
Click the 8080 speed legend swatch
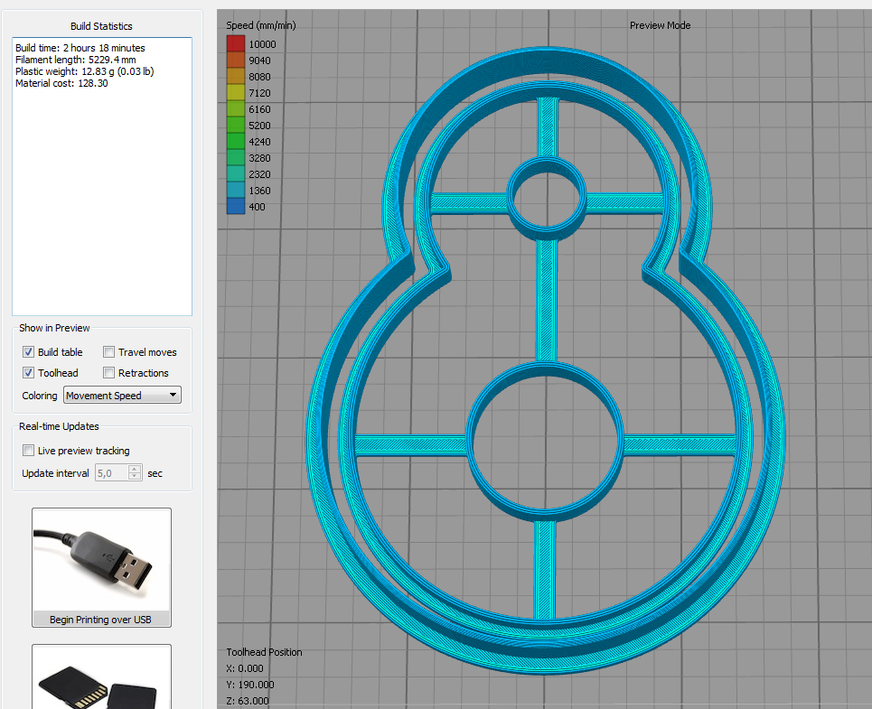236,77
